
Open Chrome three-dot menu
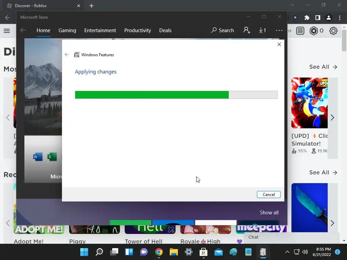[340, 18]
